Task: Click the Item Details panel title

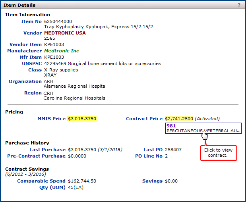Action: coord(19,5)
